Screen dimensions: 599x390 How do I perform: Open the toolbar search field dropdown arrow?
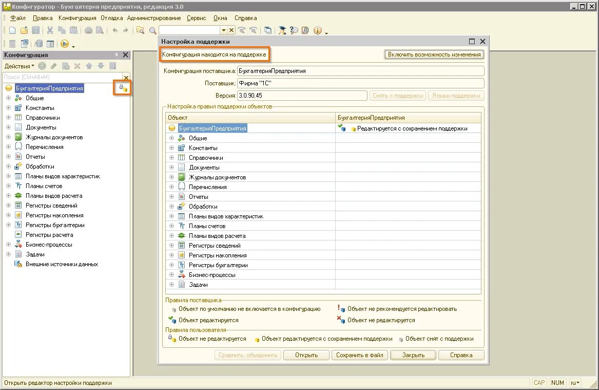pyautogui.click(x=224, y=30)
